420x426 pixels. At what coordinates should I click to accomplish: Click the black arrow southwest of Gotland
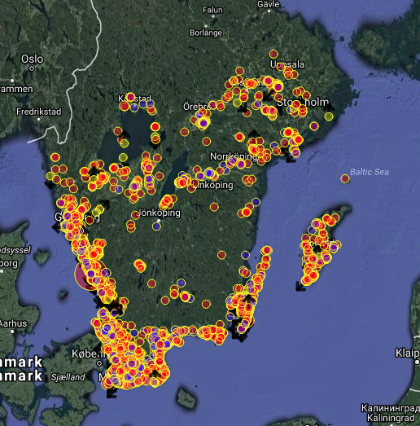pos(300,287)
